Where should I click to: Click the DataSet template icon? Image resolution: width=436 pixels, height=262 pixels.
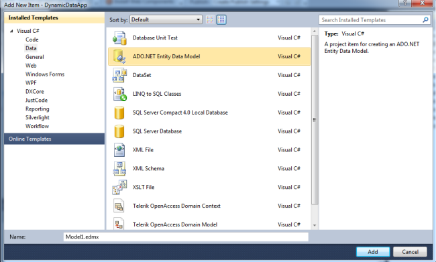[x=119, y=75]
